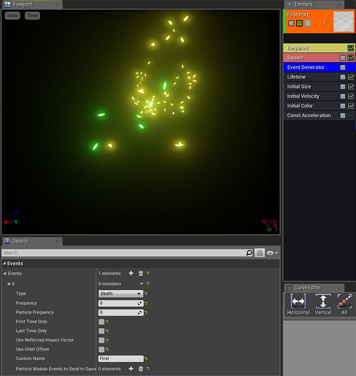Open the details view options eye dropdown
The width and height of the screenshot is (356, 376).
pos(272,253)
